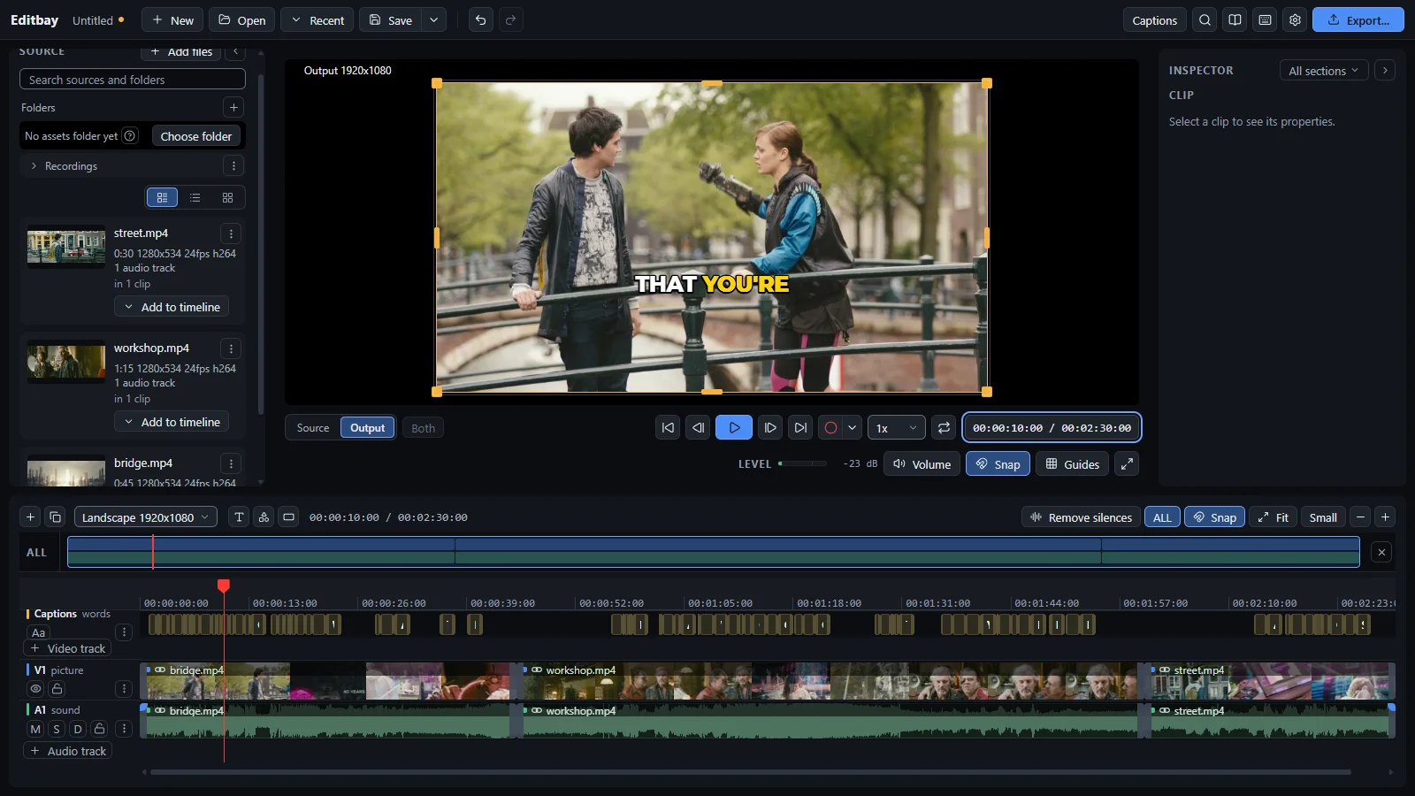Viewport: 1415px width, 796px height.
Task: Undo the last action
Action: (480, 20)
